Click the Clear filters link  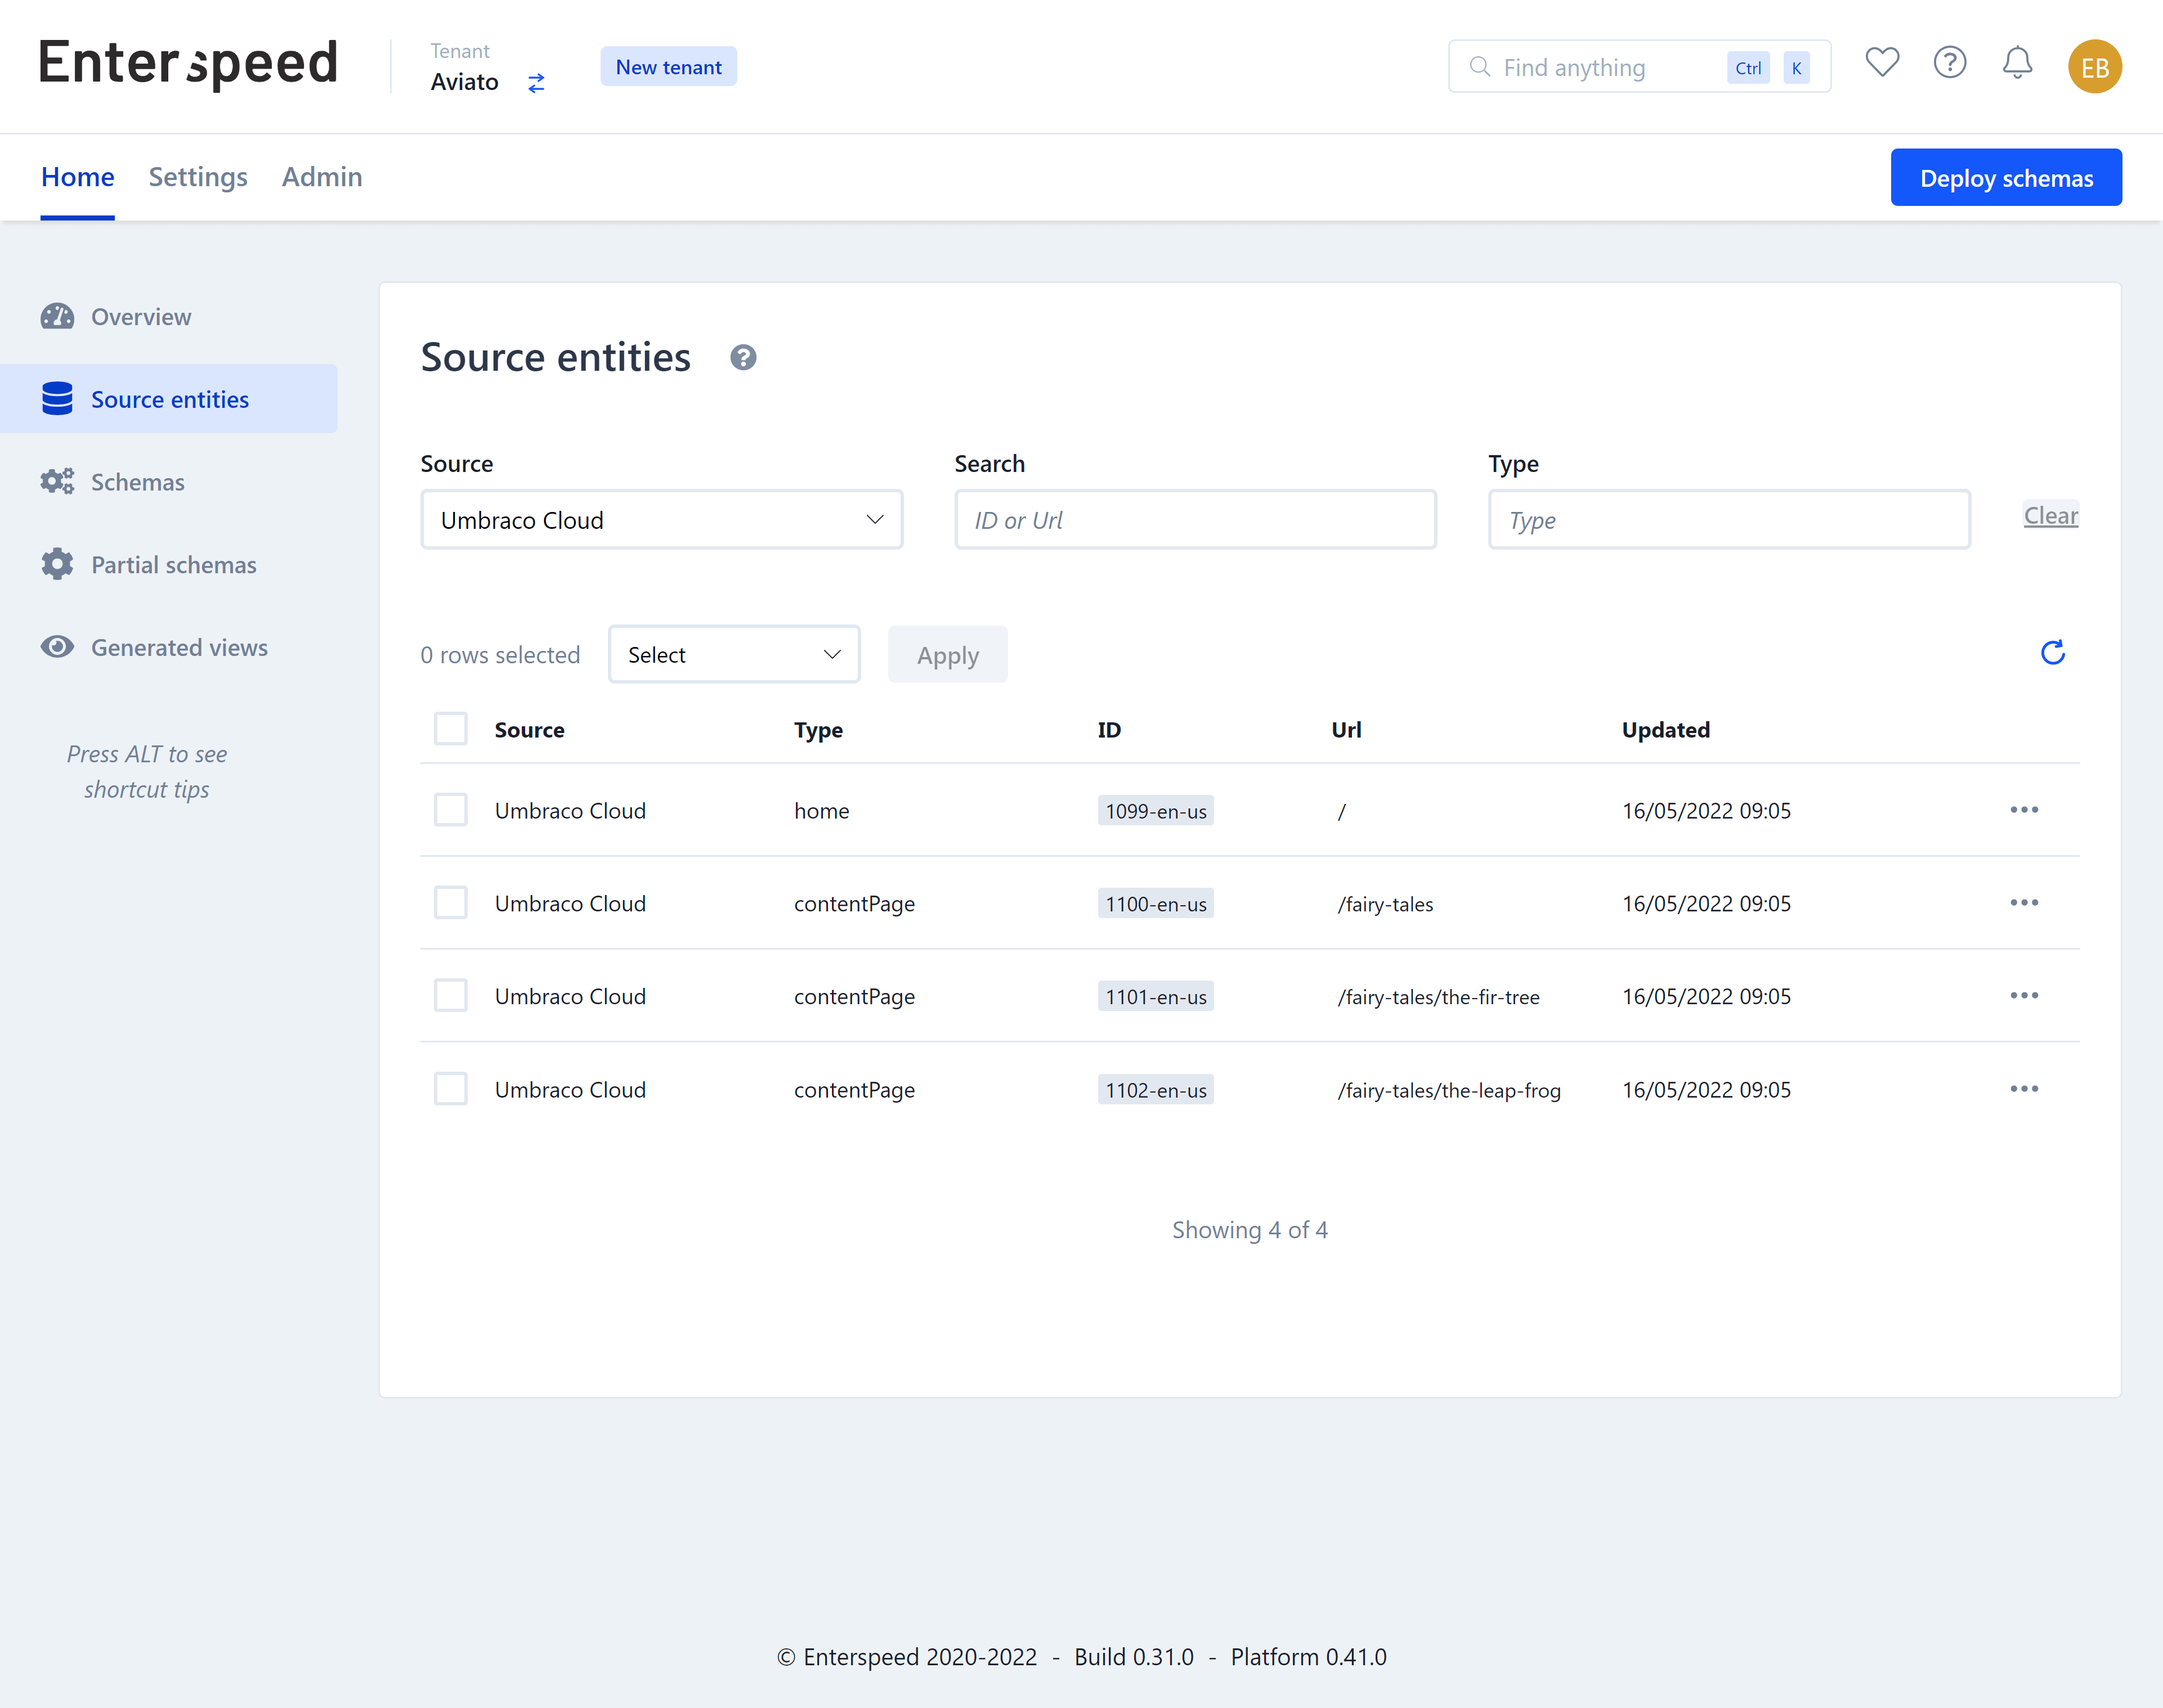click(x=2050, y=516)
